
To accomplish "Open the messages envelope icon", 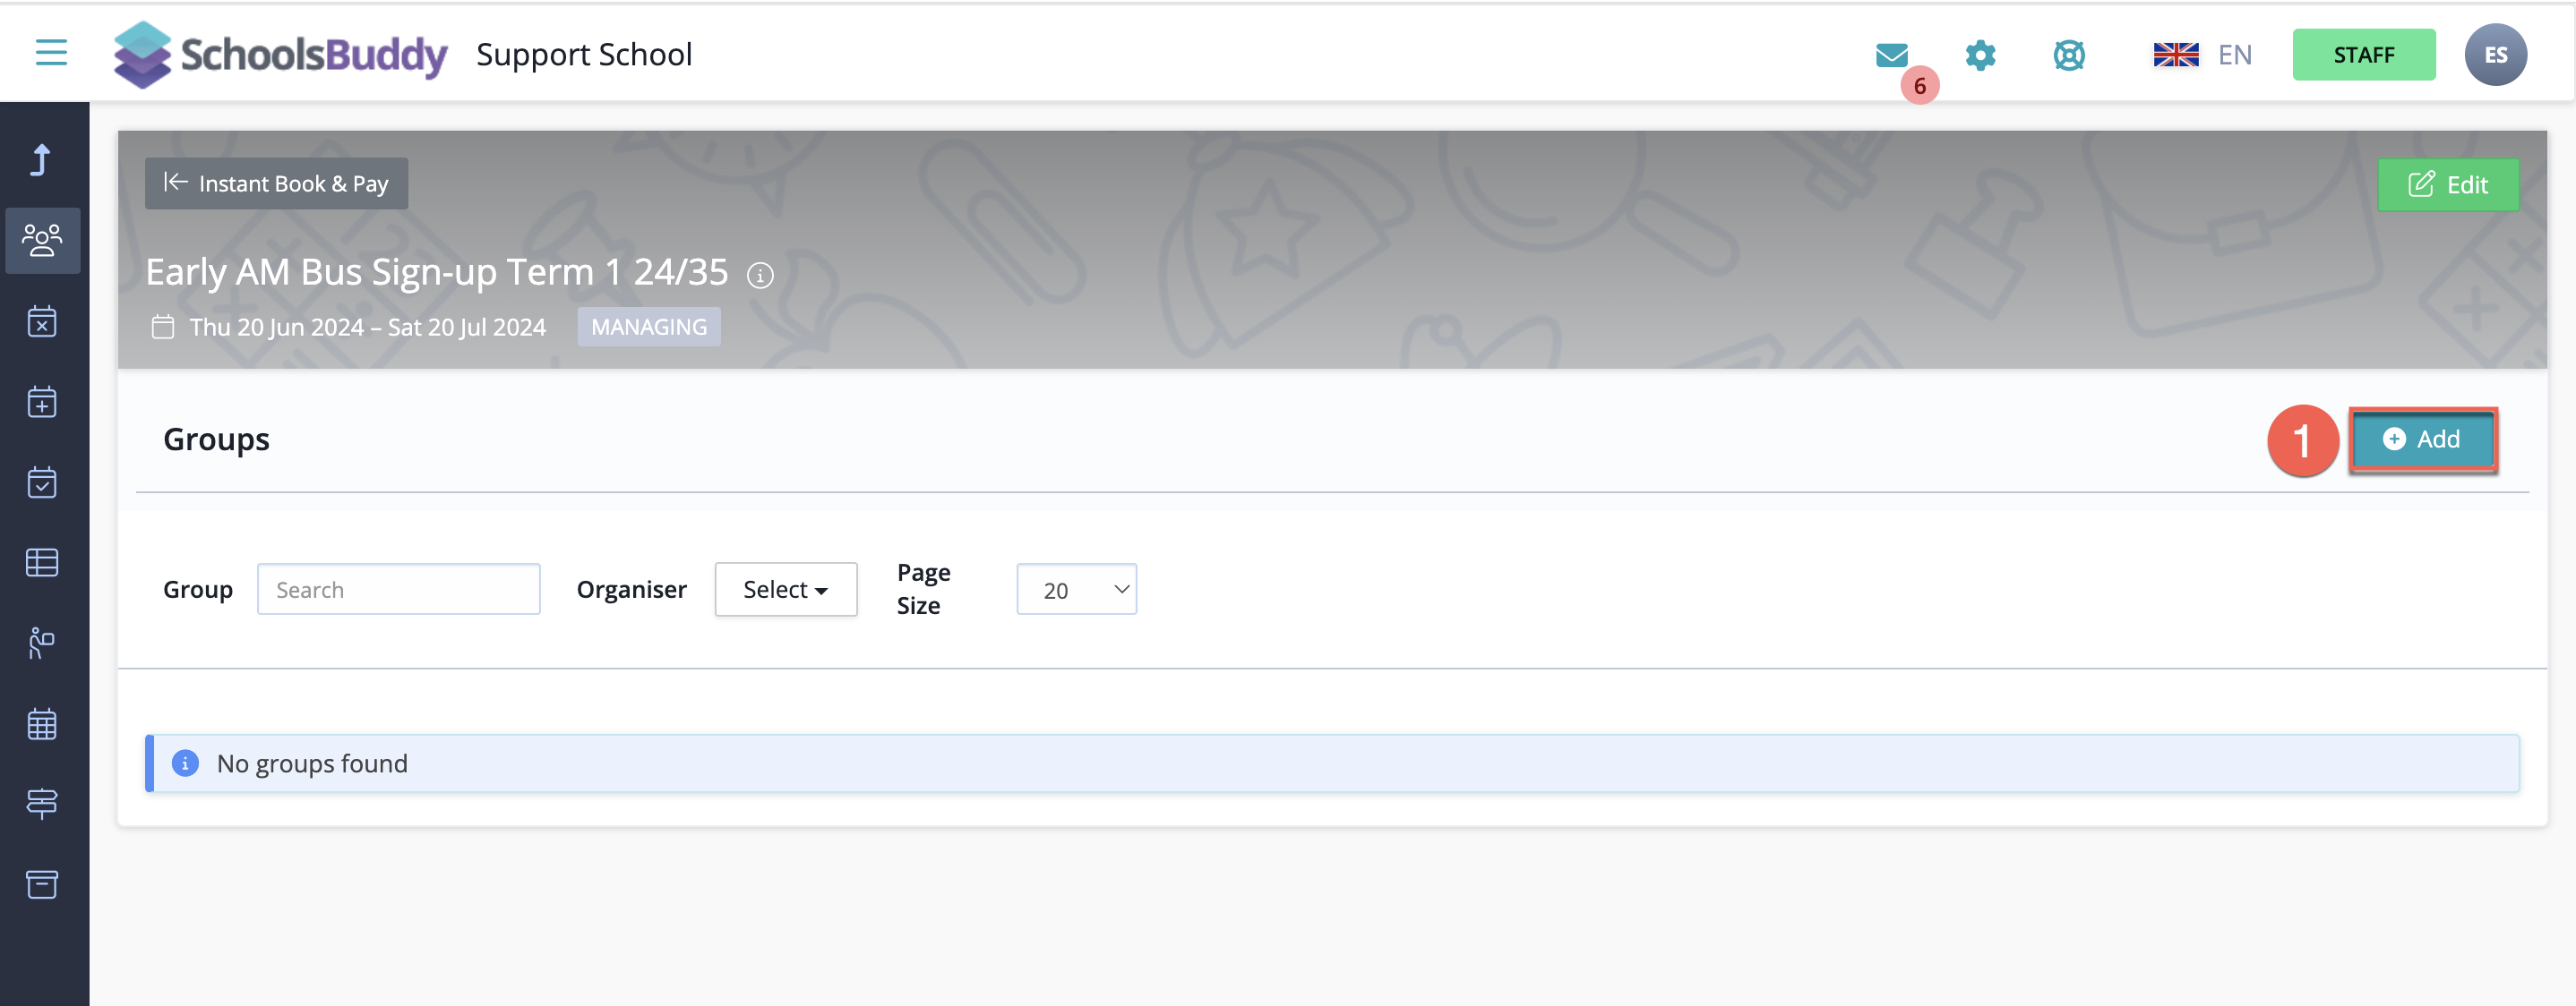I will click(x=1891, y=55).
